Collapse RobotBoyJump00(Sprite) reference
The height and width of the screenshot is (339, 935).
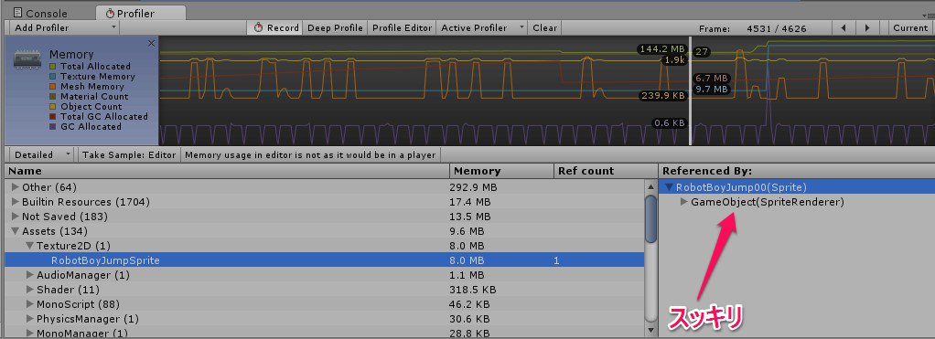pos(669,187)
